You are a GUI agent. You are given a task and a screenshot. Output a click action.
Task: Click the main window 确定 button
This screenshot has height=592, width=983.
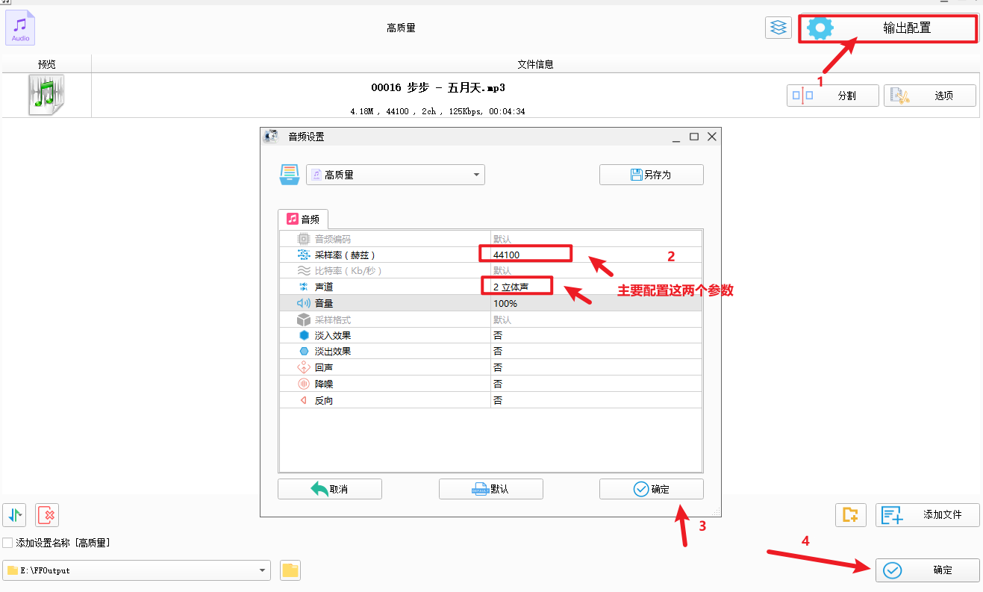tap(928, 570)
